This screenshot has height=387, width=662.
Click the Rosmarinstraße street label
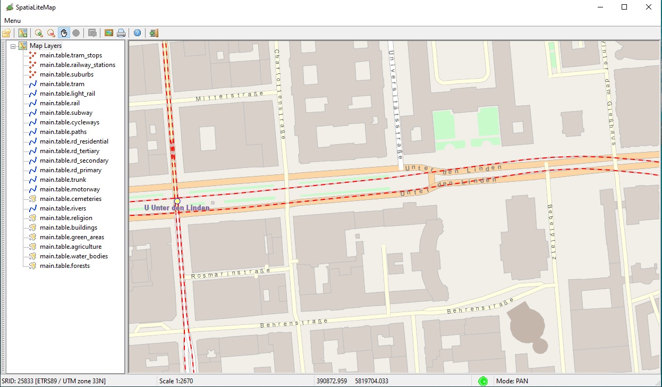(x=231, y=274)
